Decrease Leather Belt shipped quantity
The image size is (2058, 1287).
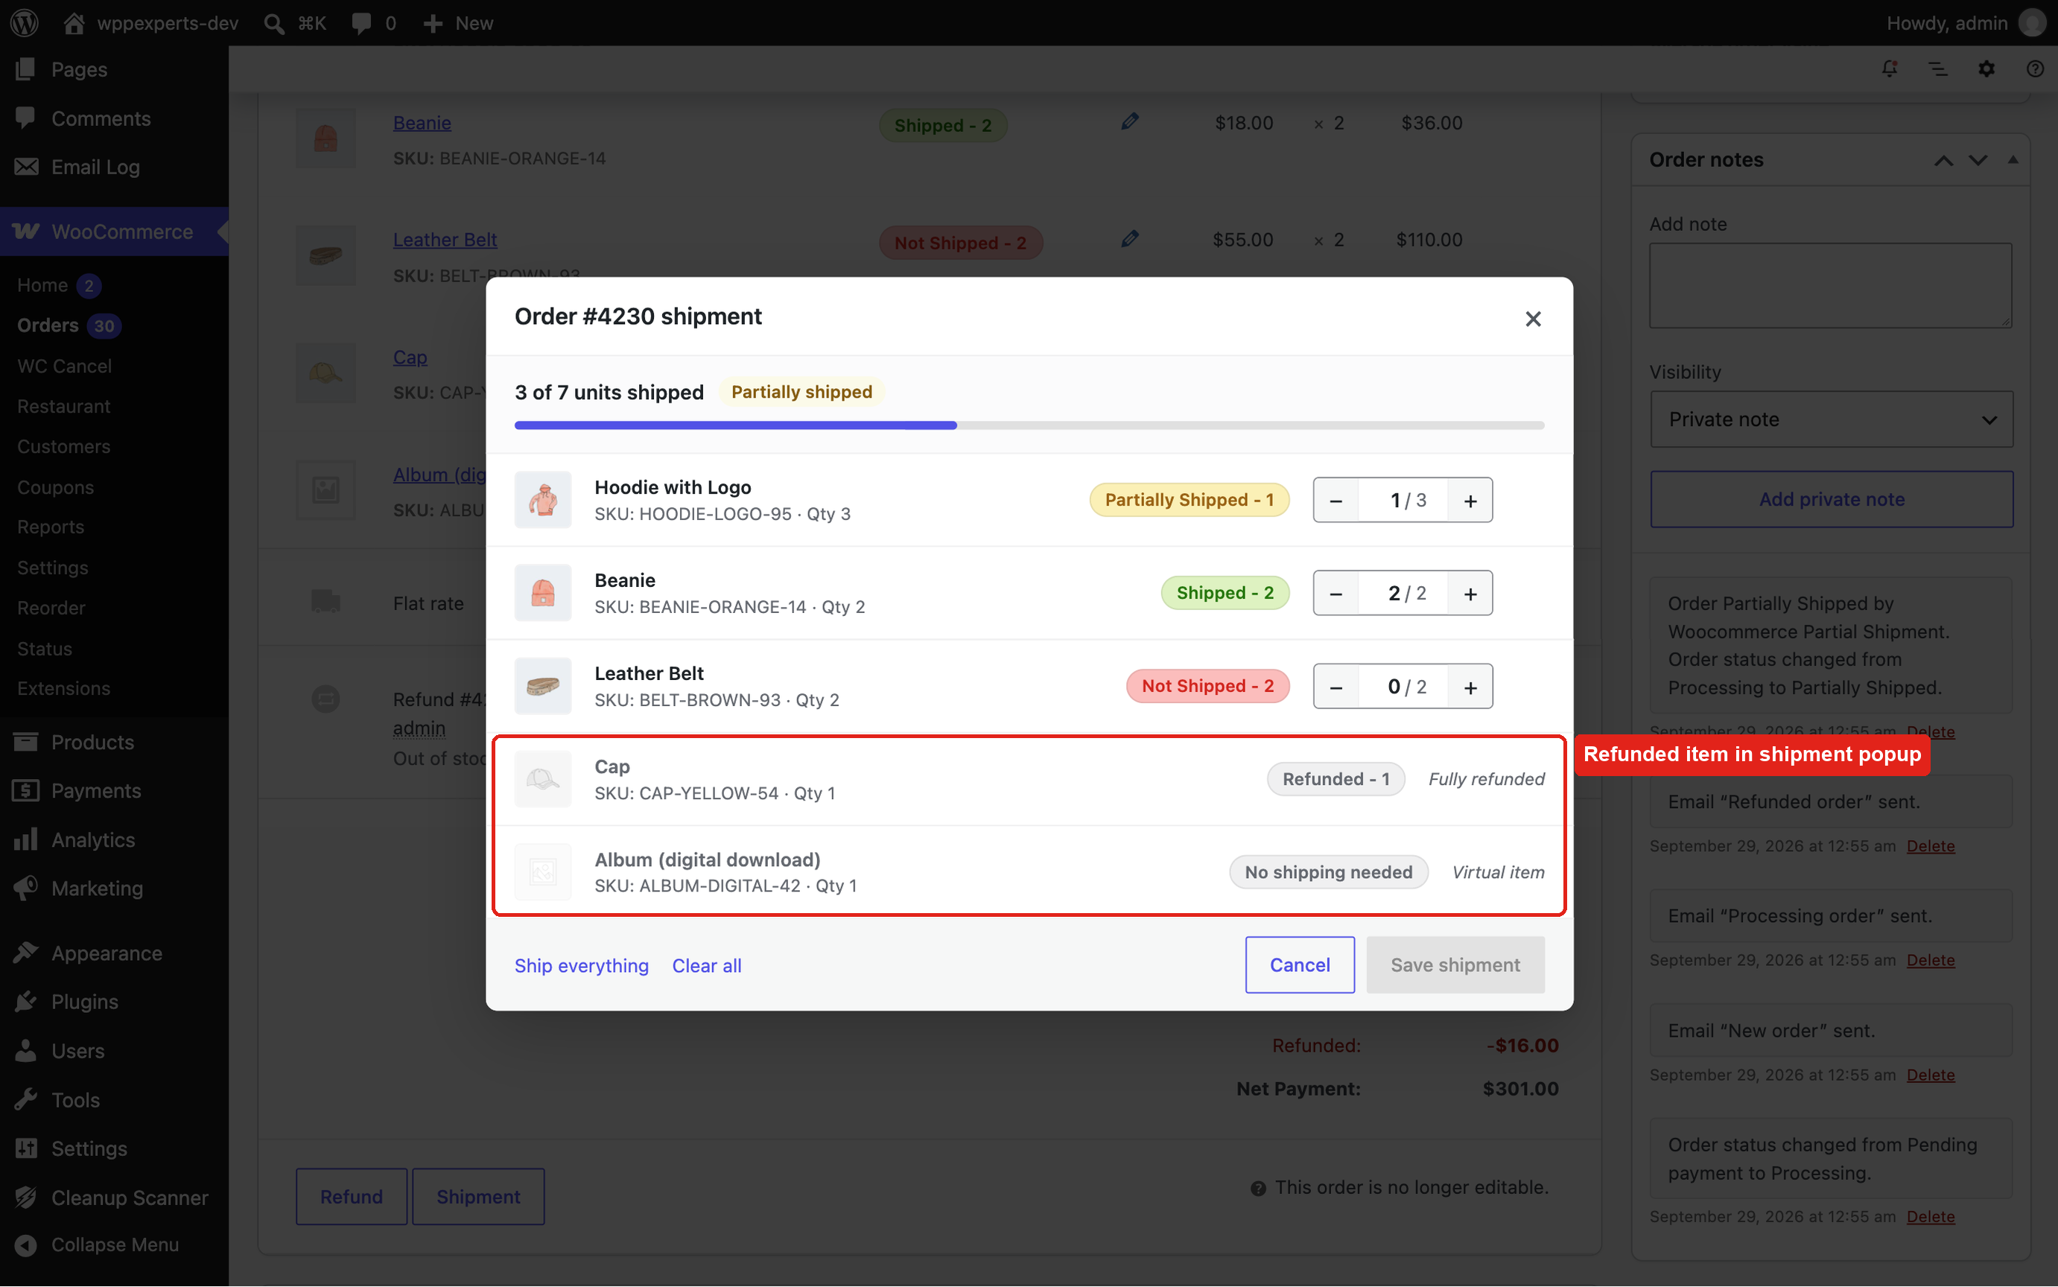(x=1336, y=687)
